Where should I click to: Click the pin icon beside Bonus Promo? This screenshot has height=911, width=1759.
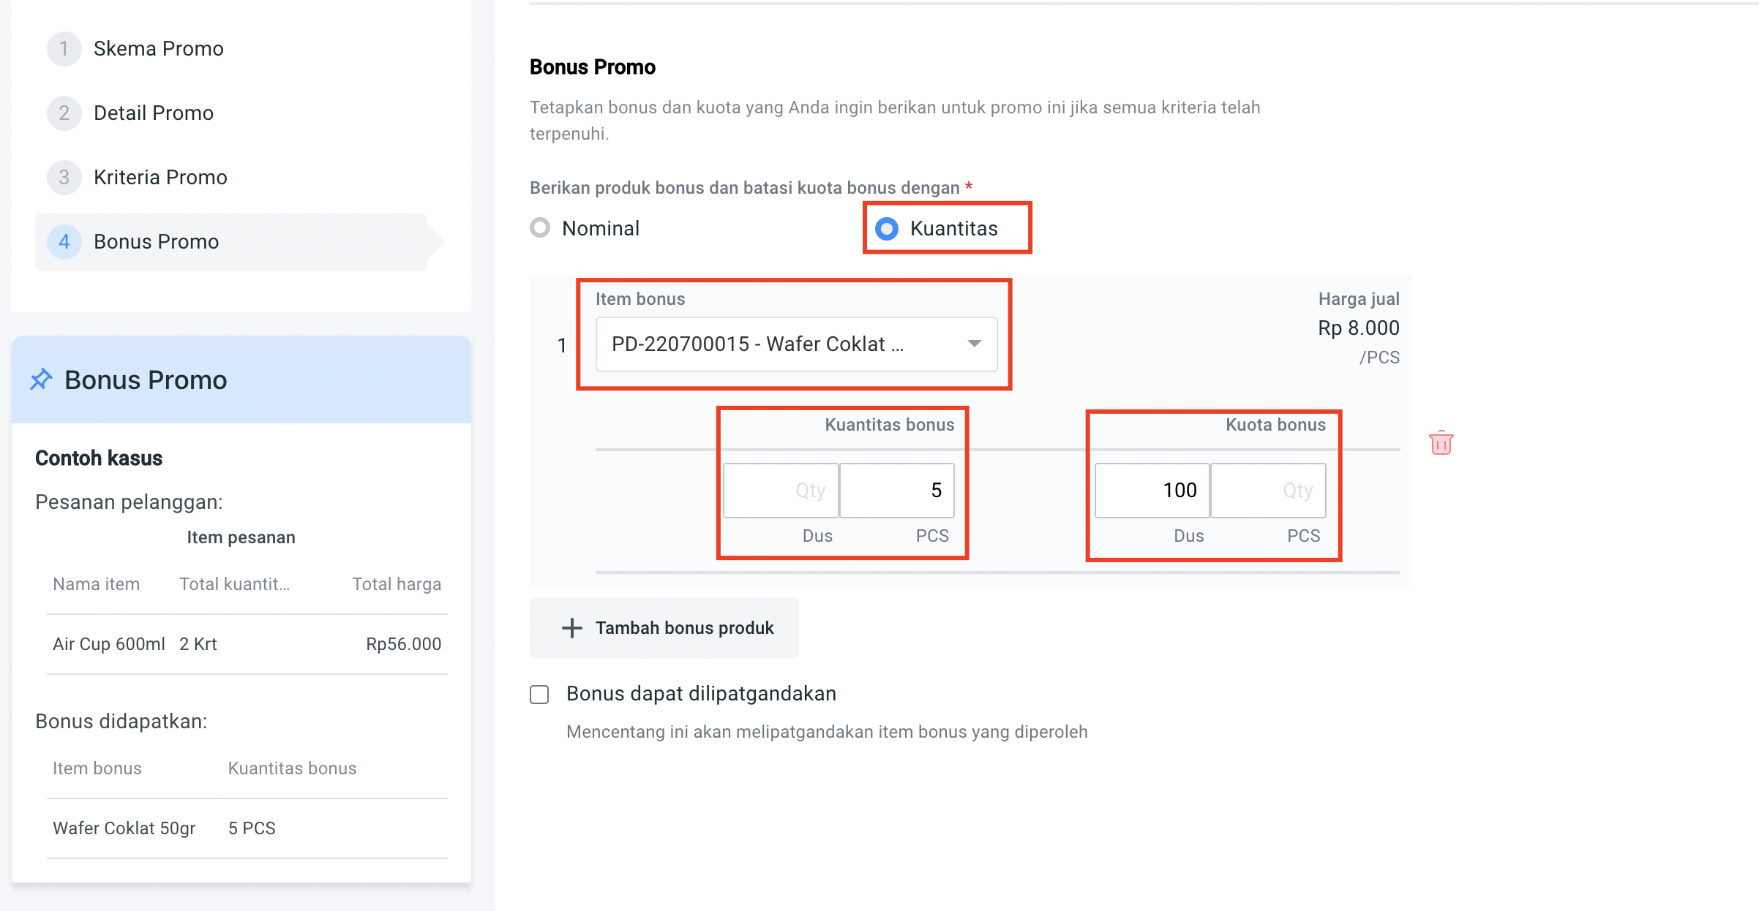[x=42, y=379]
